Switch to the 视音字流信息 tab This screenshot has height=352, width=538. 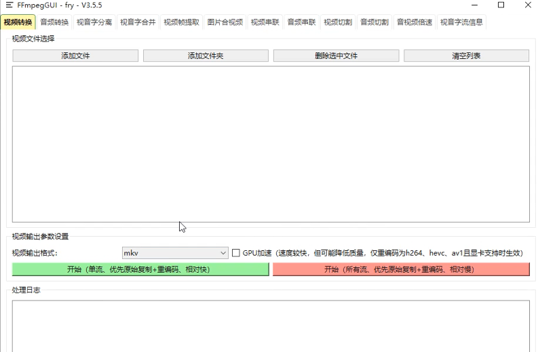pyautogui.click(x=461, y=22)
